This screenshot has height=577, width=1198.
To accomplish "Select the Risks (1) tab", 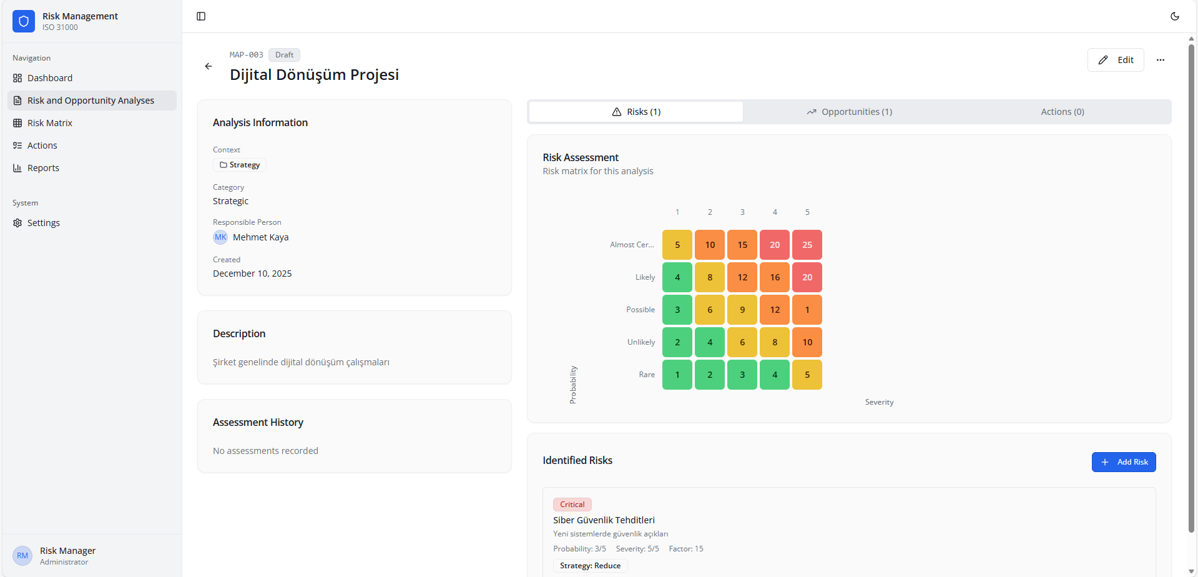I will [x=636, y=112].
